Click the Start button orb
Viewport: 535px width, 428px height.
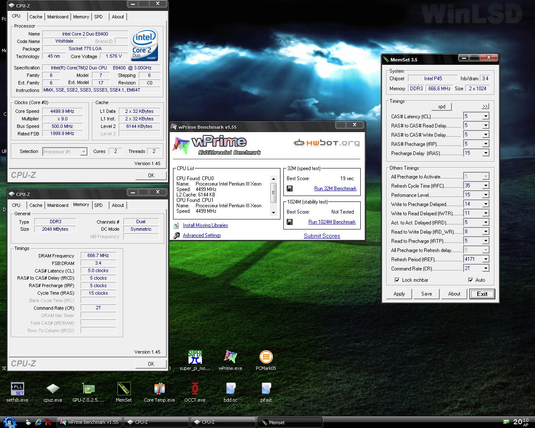click(x=9, y=422)
